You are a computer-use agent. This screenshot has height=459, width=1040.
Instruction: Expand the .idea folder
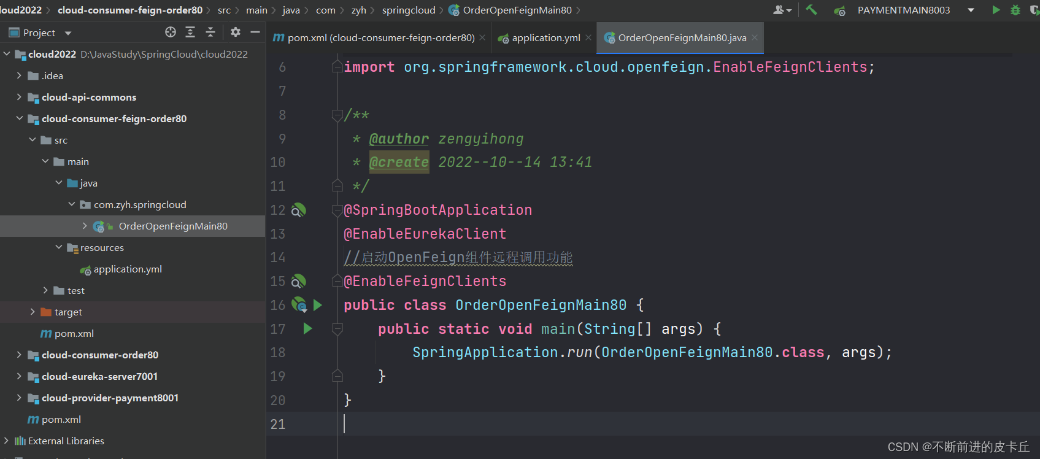pos(19,75)
